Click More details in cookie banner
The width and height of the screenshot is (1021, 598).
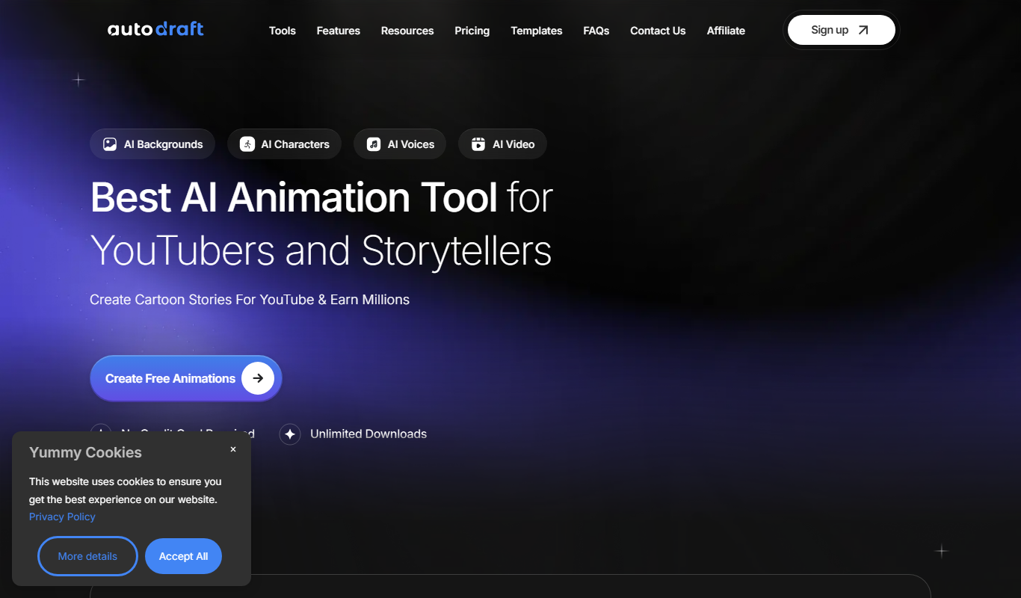click(87, 556)
